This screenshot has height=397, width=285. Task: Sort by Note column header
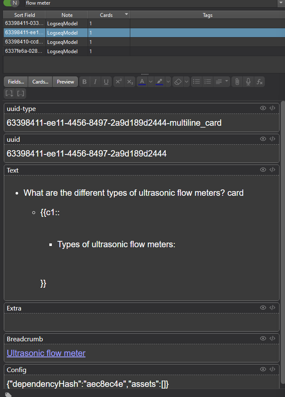(x=67, y=15)
